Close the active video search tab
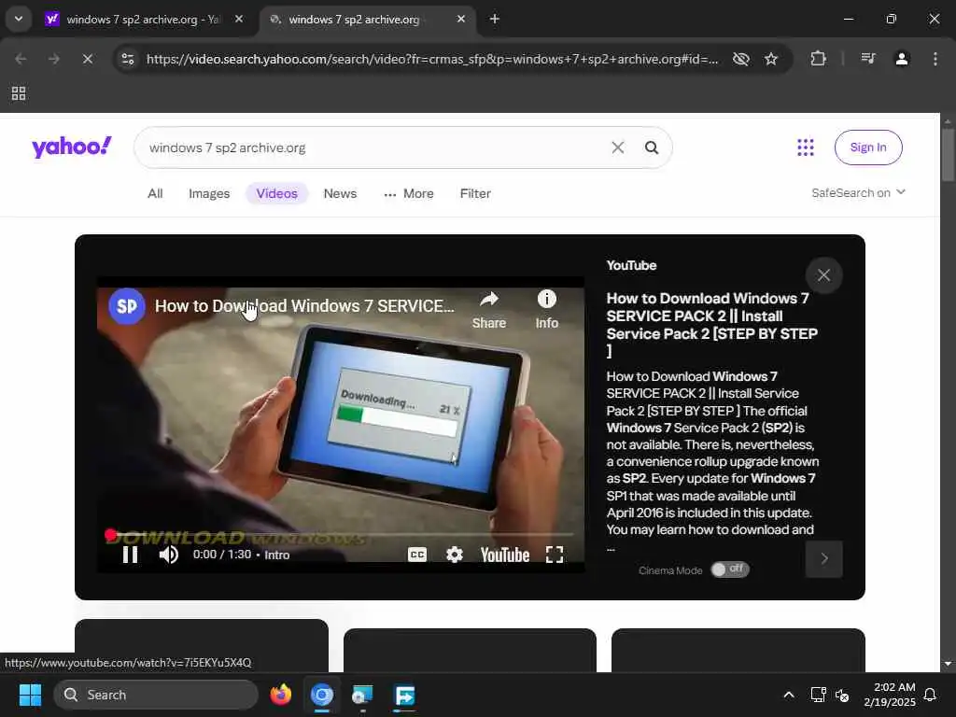 461,19
